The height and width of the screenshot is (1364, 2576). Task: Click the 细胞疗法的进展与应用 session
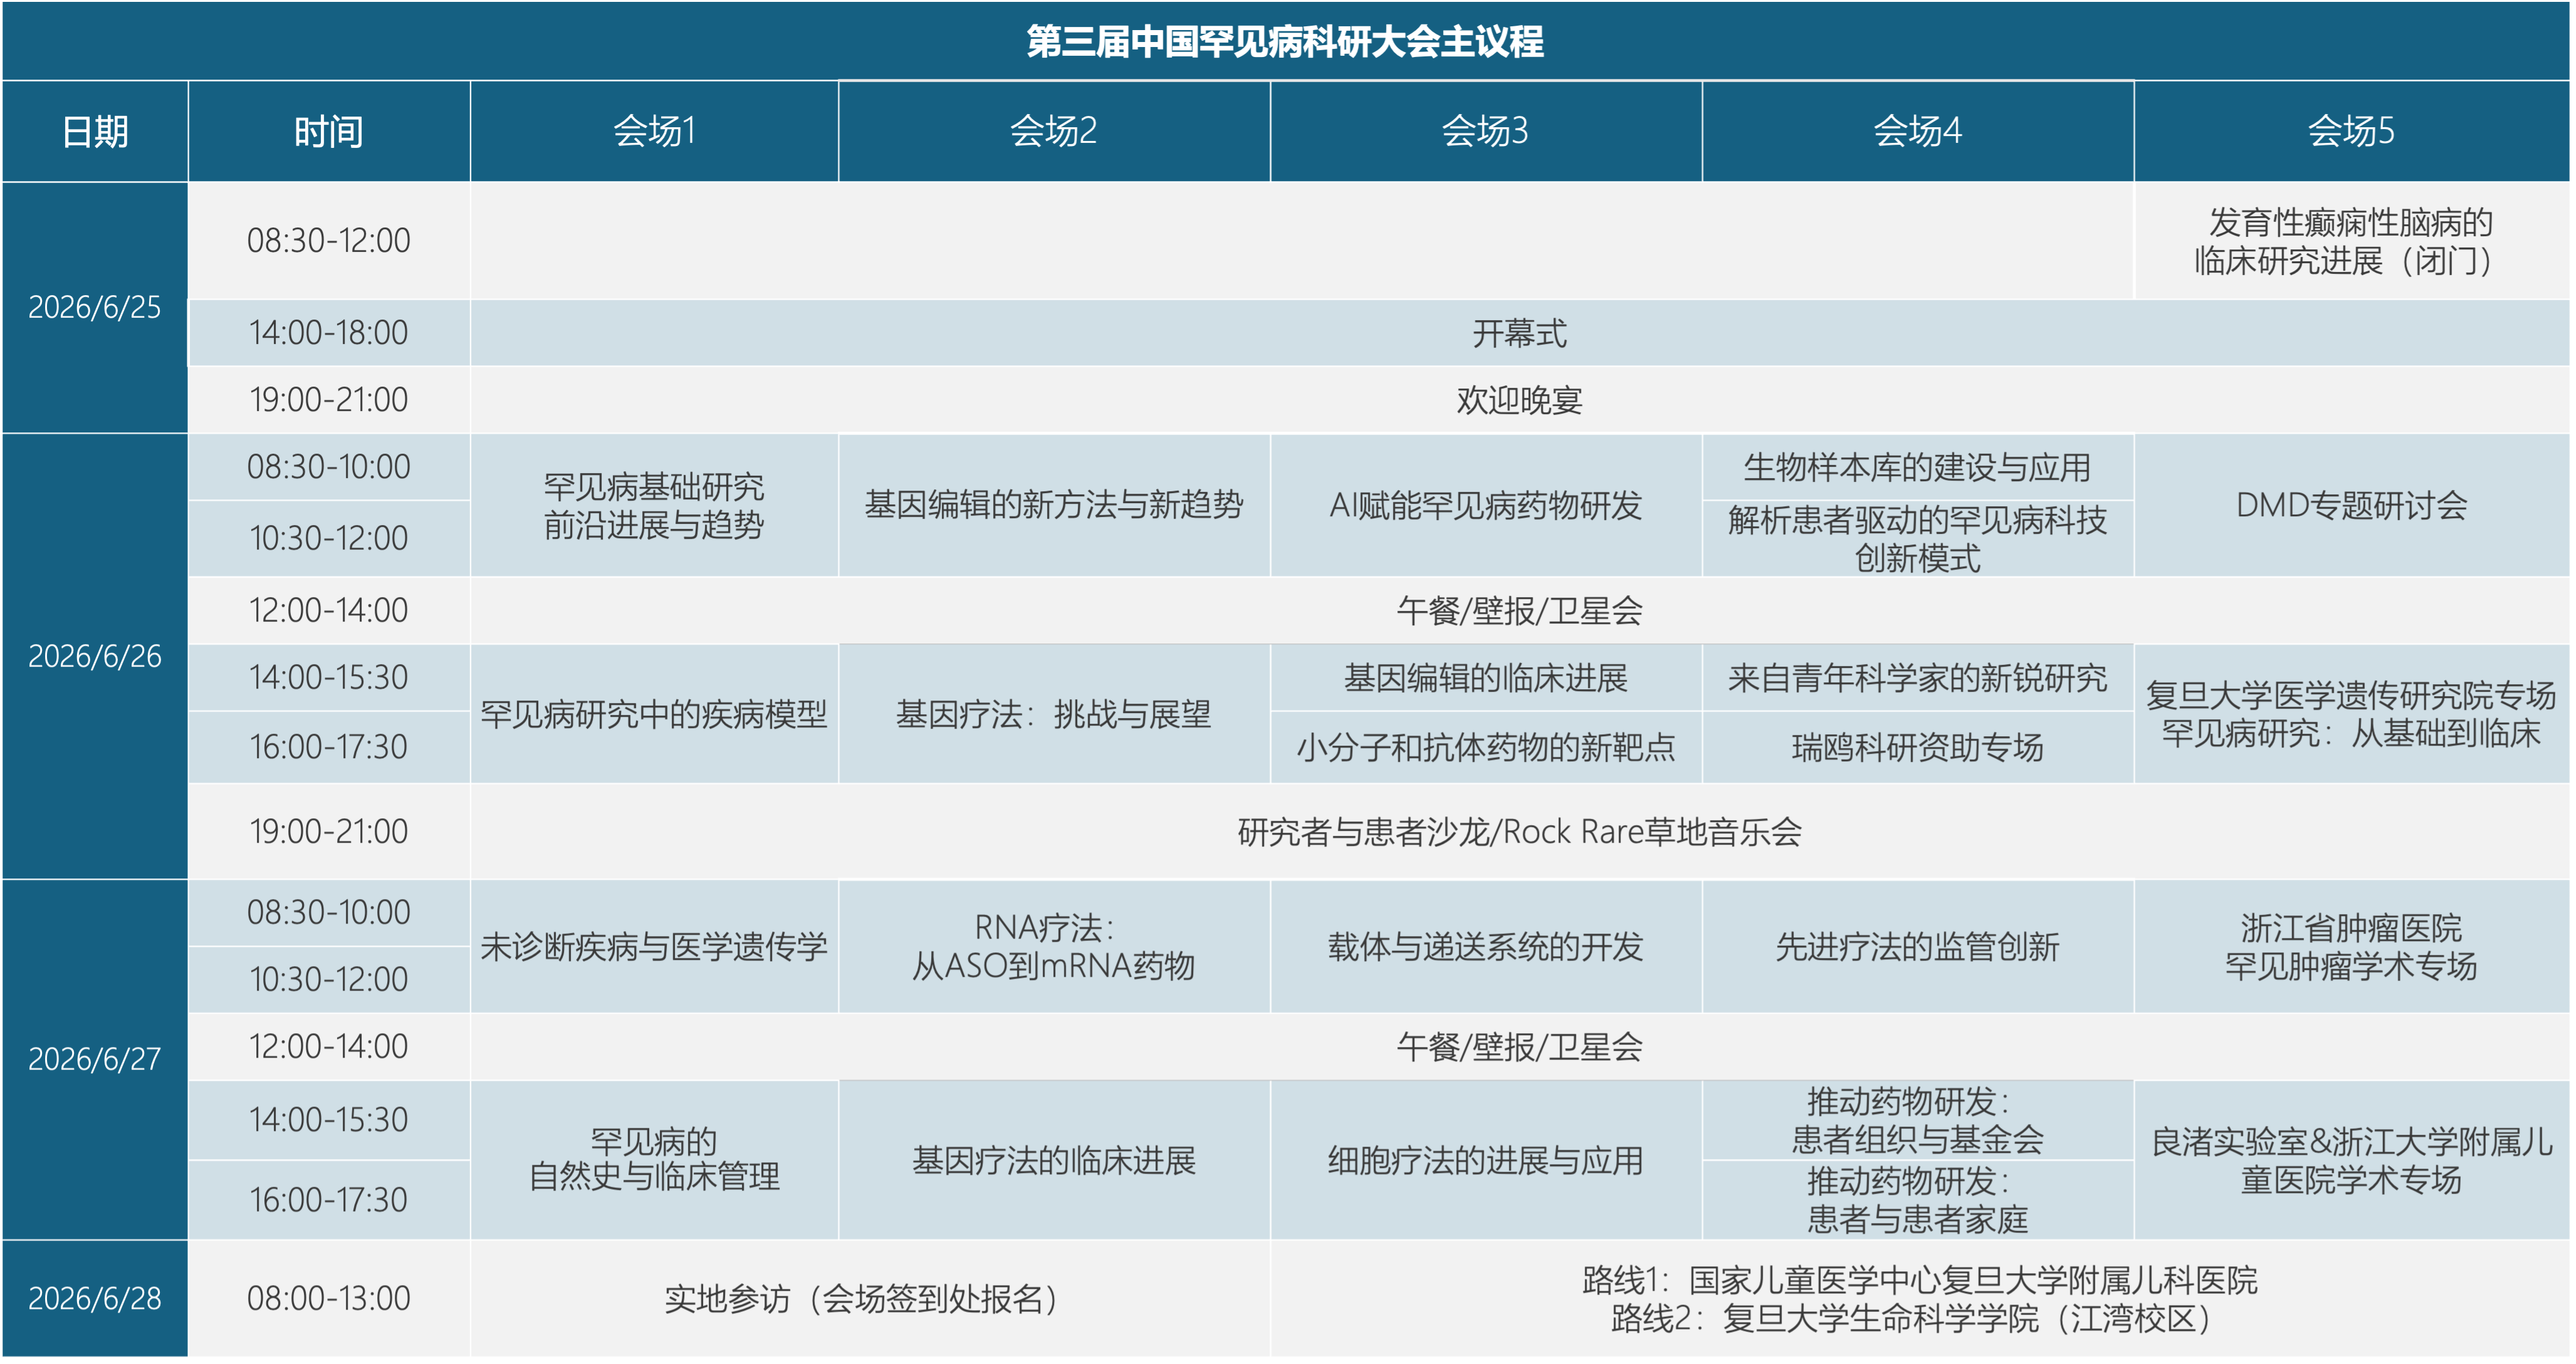(x=1486, y=1160)
